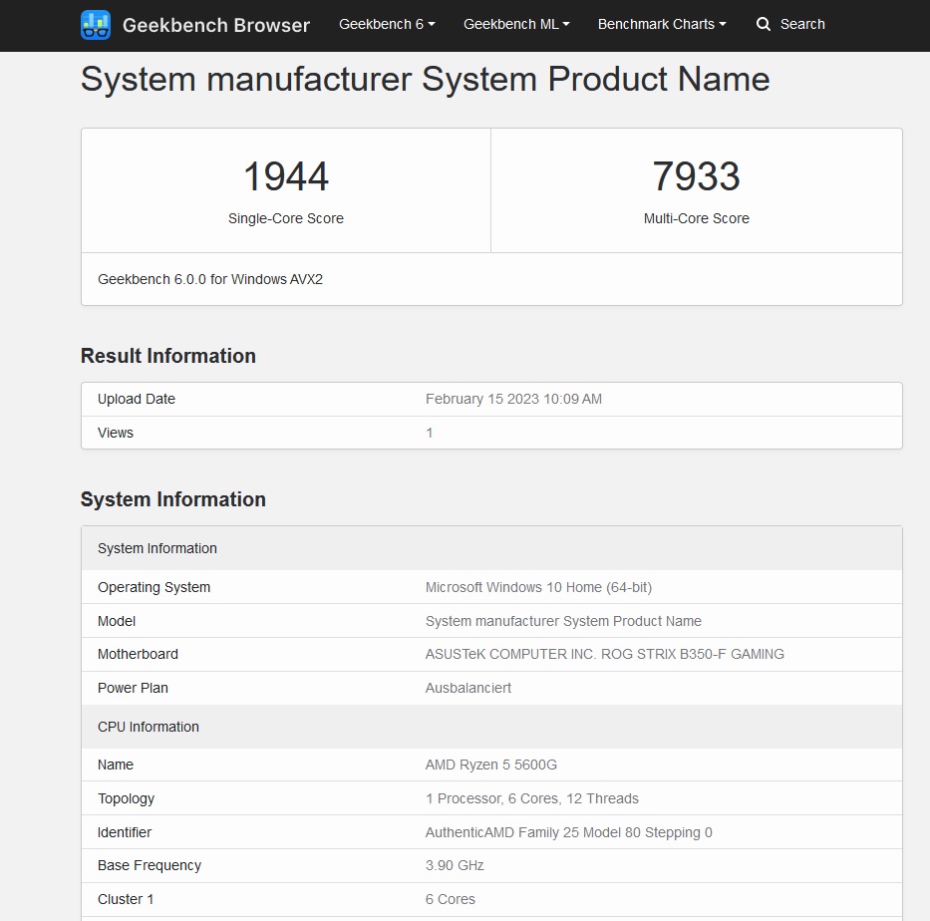Click the Identifier row label
The height and width of the screenshot is (921, 930).
[x=125, y=832]
